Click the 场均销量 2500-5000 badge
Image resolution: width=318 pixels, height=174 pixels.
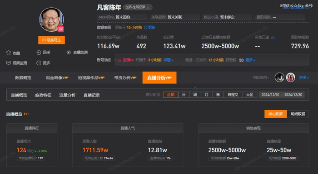point(283,158)
